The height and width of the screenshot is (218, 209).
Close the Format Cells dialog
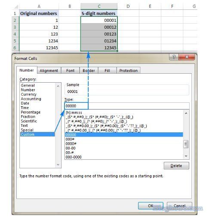187,57
